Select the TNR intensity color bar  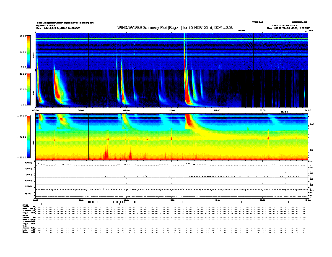[29, 137]
